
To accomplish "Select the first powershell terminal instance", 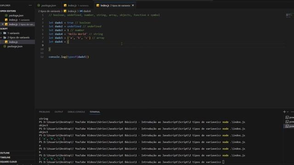I will (289, 117).
